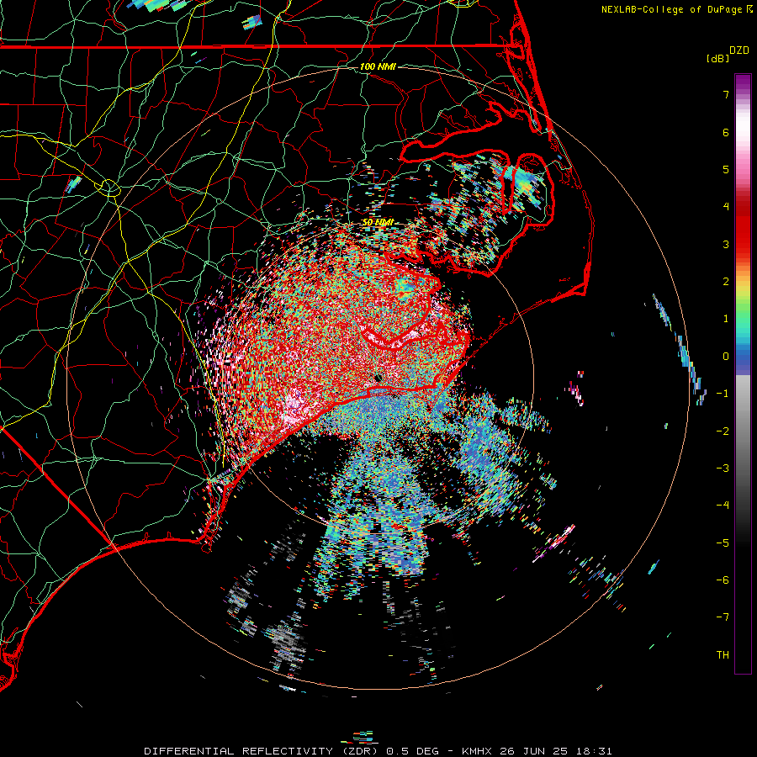Screen dimensions: 757x757
Task: Click the [dB] unit label
Action: 717,58
